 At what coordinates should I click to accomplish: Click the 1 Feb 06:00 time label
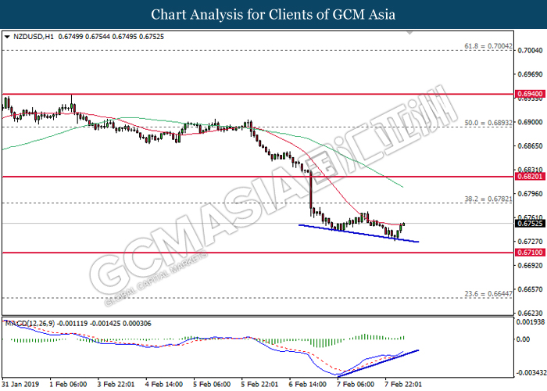click(68, 384)
